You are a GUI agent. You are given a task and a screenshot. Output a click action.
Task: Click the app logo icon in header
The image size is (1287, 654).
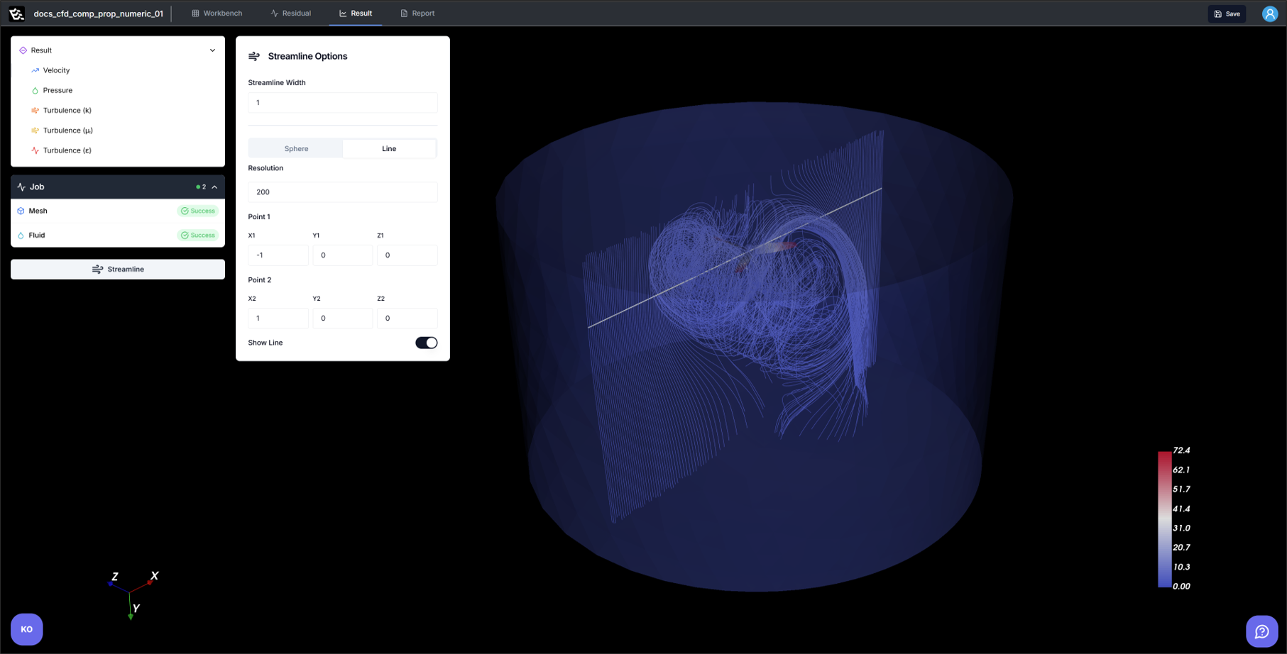pos(16,13)
